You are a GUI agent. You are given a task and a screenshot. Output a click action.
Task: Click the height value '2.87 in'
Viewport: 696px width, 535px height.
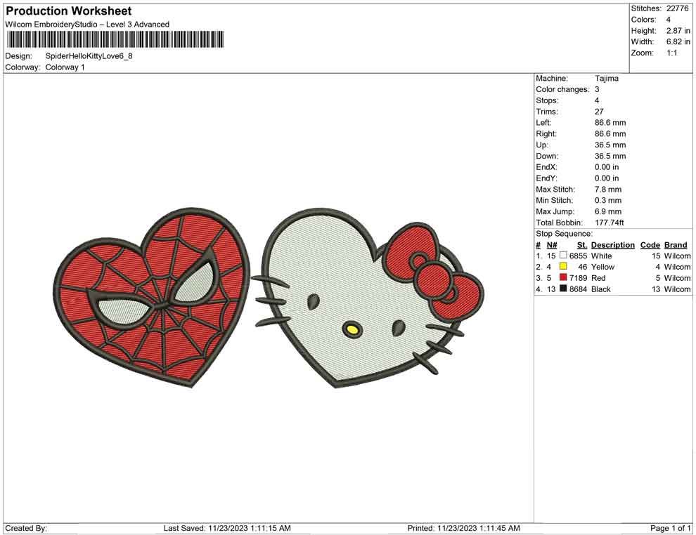(x=678, y=31)
